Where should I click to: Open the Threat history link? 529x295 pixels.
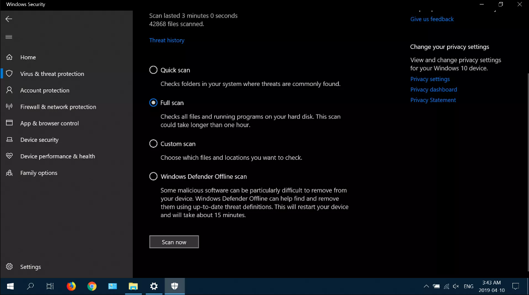click(166, 40)
